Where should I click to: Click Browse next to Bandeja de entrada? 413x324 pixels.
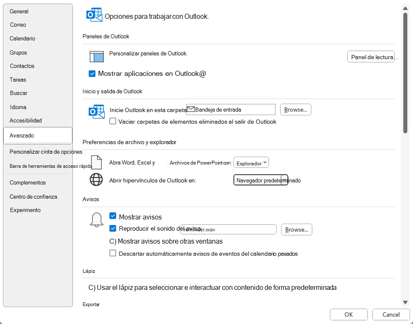295,110
